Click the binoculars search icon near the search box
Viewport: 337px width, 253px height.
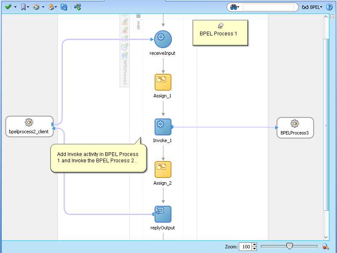tap(234, 7)
